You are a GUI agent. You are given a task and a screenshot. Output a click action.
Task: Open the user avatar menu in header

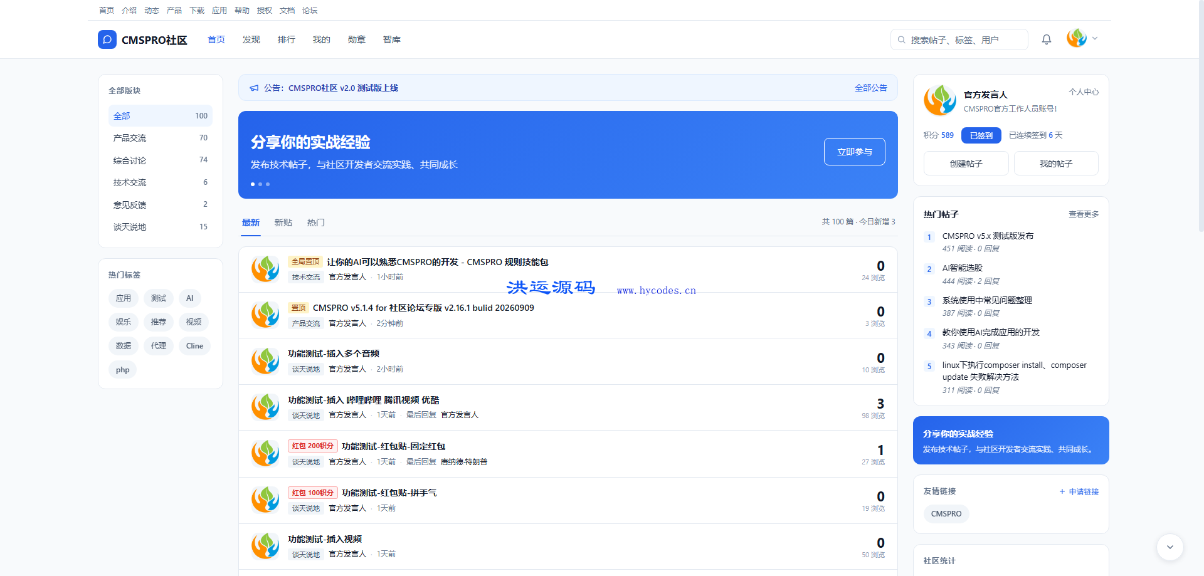pyautogui.click(x=1082, y=38)
